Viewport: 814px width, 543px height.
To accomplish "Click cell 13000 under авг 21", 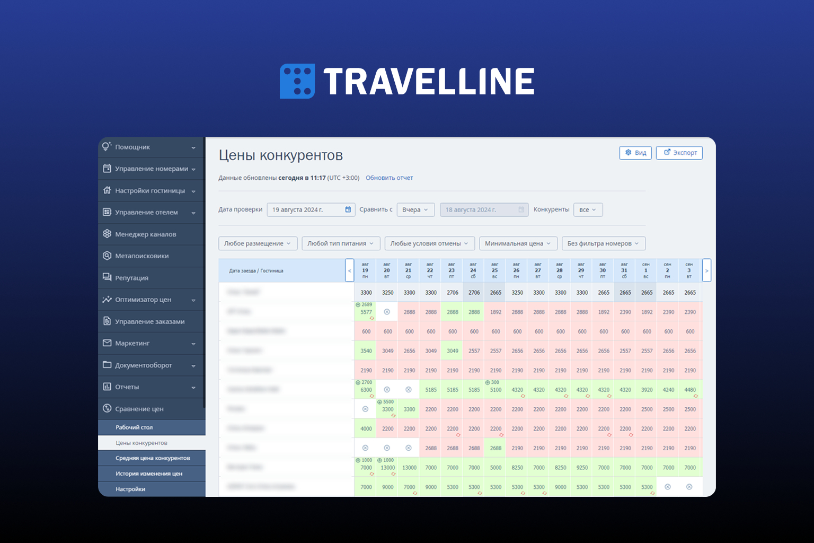I will coord(409,468).
